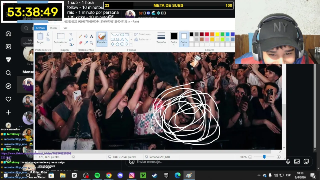Screen dimensions: 320x180
Task: Pick the red color swatch
Action: pos(207,34)
